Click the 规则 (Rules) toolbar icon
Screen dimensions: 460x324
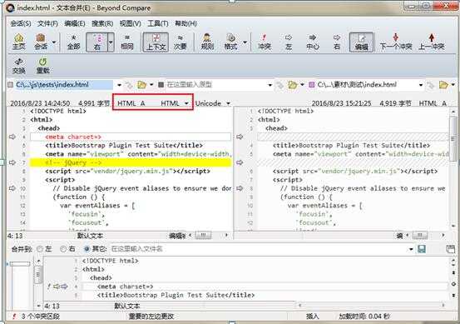(x=207, y=42)
